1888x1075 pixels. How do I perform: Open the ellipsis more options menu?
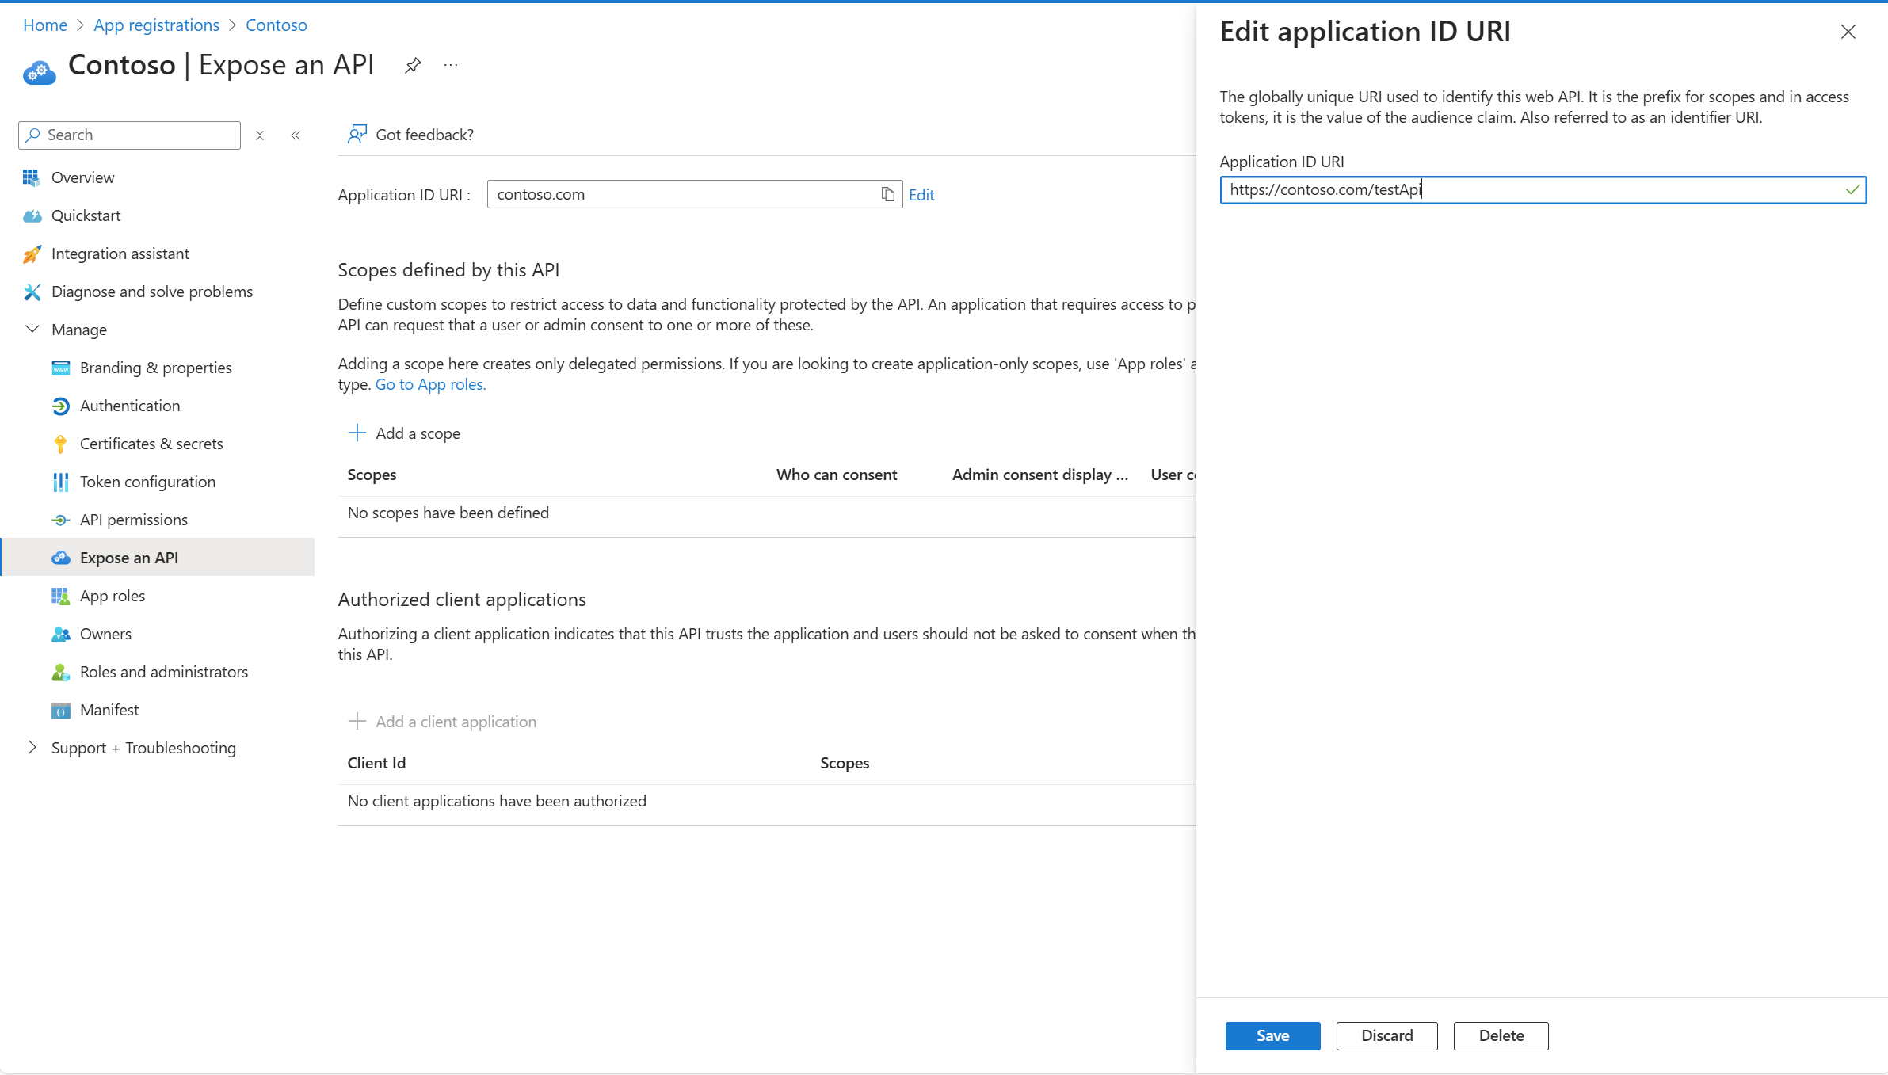pyautogui.click(x=451, y=66)
